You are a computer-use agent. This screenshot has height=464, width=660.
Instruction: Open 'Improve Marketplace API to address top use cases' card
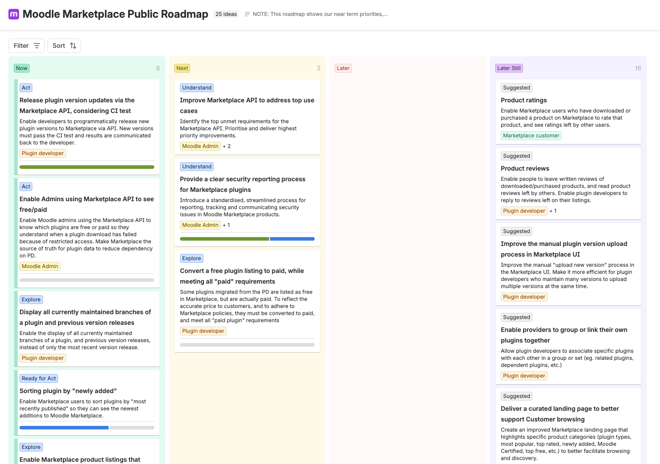247,117
